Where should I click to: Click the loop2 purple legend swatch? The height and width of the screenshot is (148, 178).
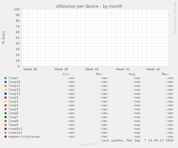(6, 98)
